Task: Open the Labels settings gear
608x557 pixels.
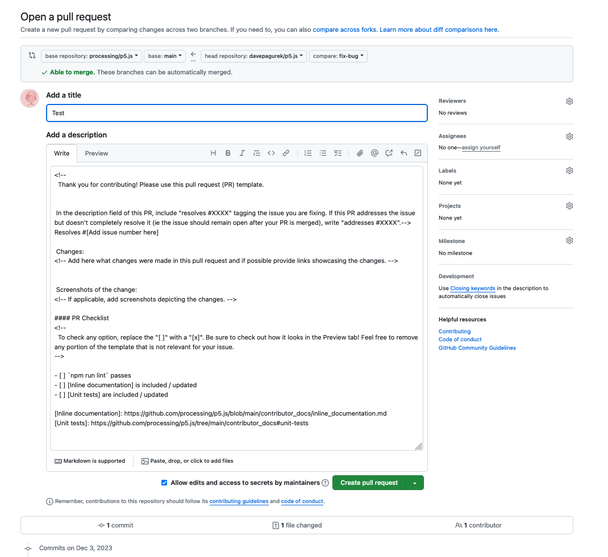Action: [569, 170]
